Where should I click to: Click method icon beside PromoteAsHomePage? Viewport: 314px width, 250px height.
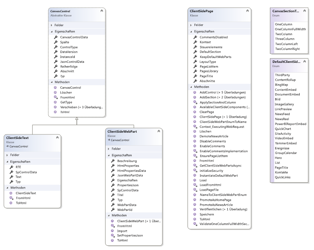[195, 199]
